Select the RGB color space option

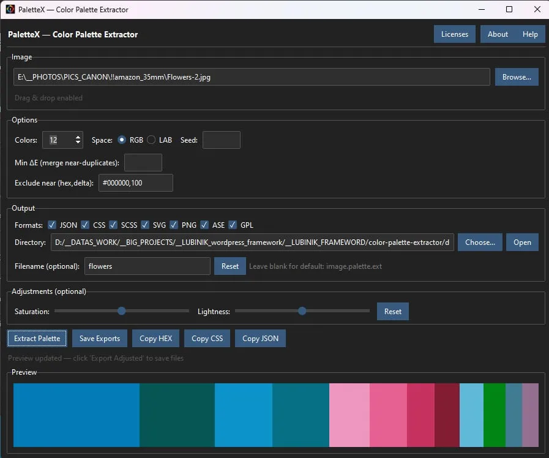[x=122, y=140]
